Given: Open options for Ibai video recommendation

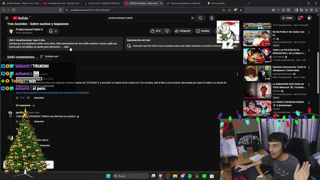Looking at the screenshot, I should (x=309, y=32).
